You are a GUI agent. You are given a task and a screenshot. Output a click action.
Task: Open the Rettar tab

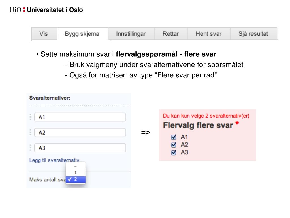pos(171,34)
